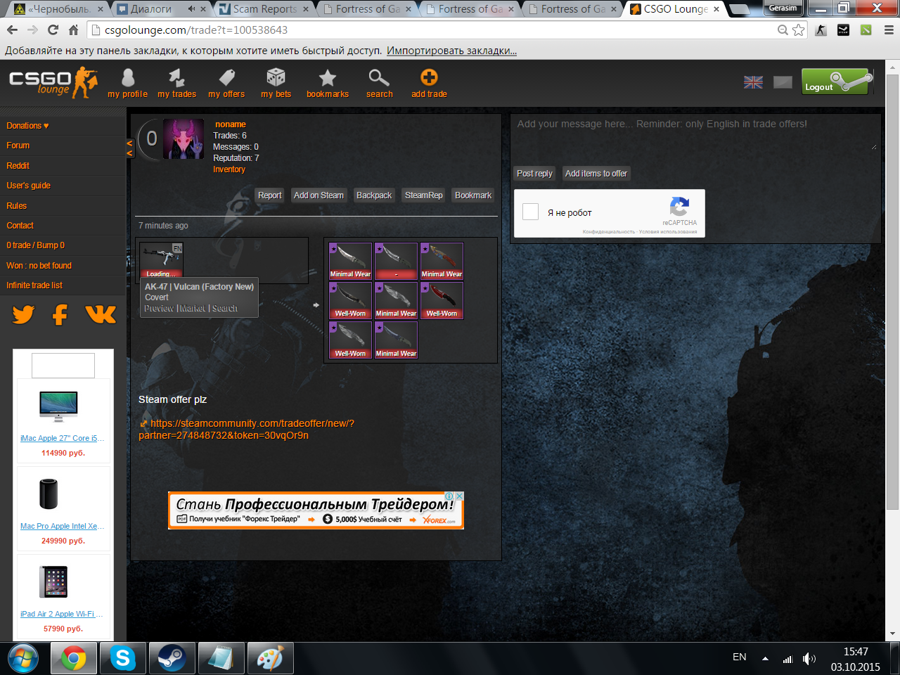
Task: Open Contact in sidebar menu
Action: point(20,226)
